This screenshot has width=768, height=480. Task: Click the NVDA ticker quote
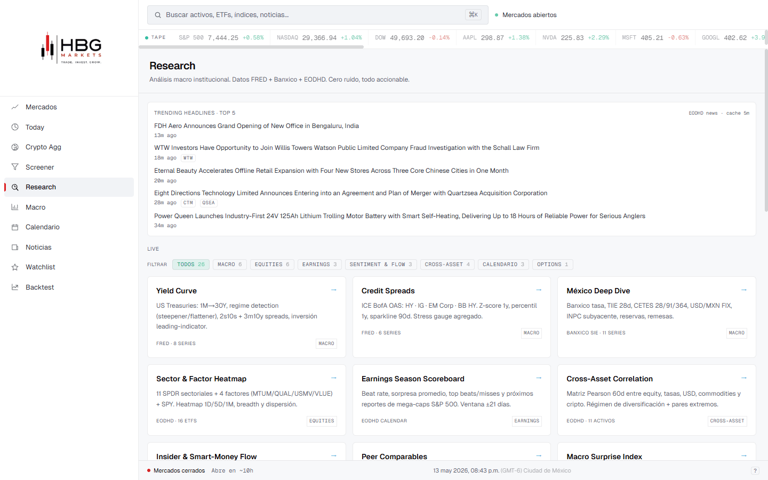pos(575,38)
